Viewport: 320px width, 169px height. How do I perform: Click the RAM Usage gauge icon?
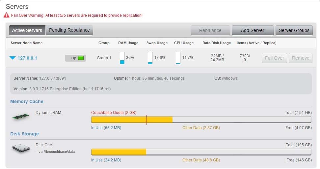122,58
